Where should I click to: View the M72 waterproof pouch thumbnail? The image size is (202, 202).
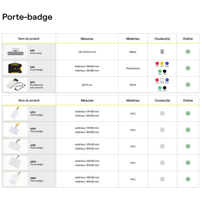point(15,85)
